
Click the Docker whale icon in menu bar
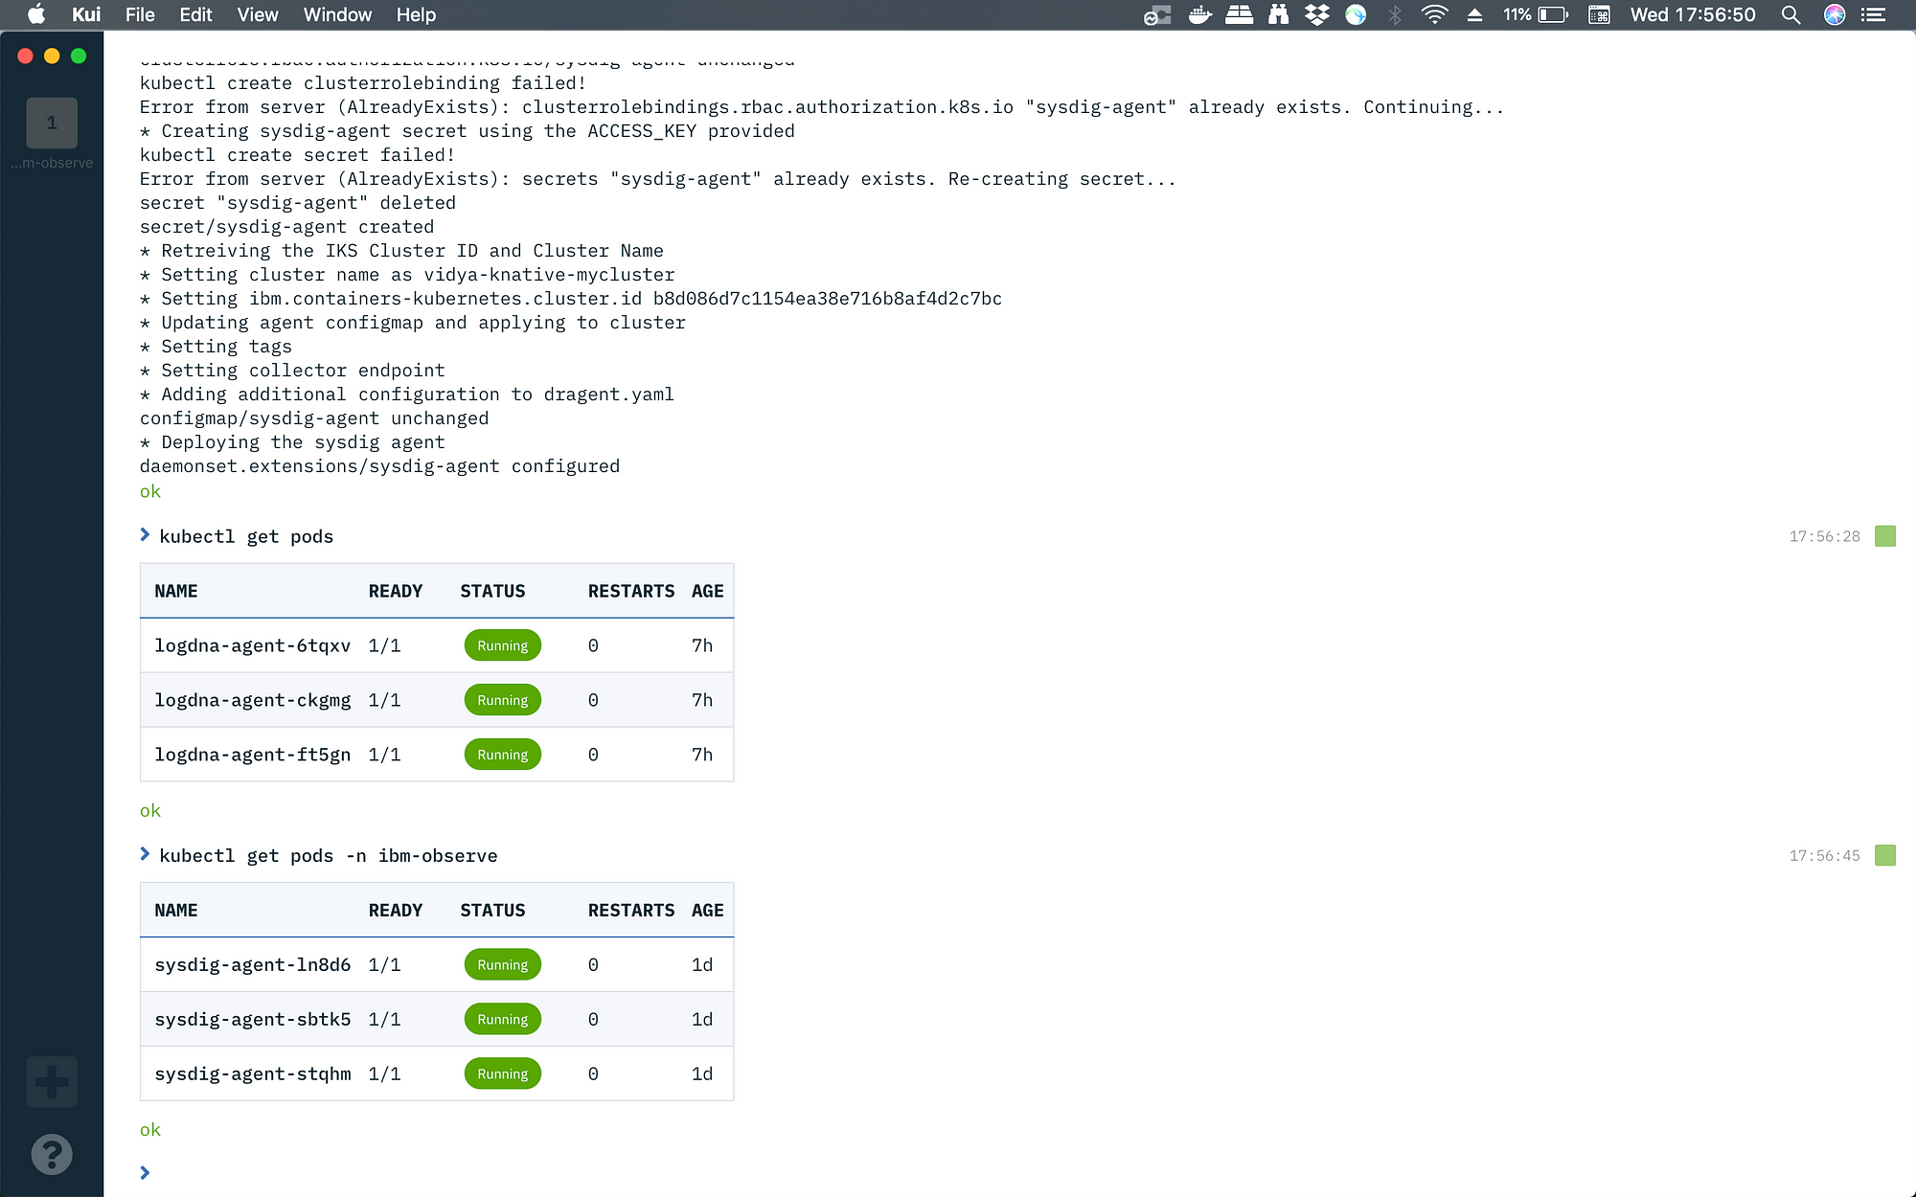point(1199,14)
